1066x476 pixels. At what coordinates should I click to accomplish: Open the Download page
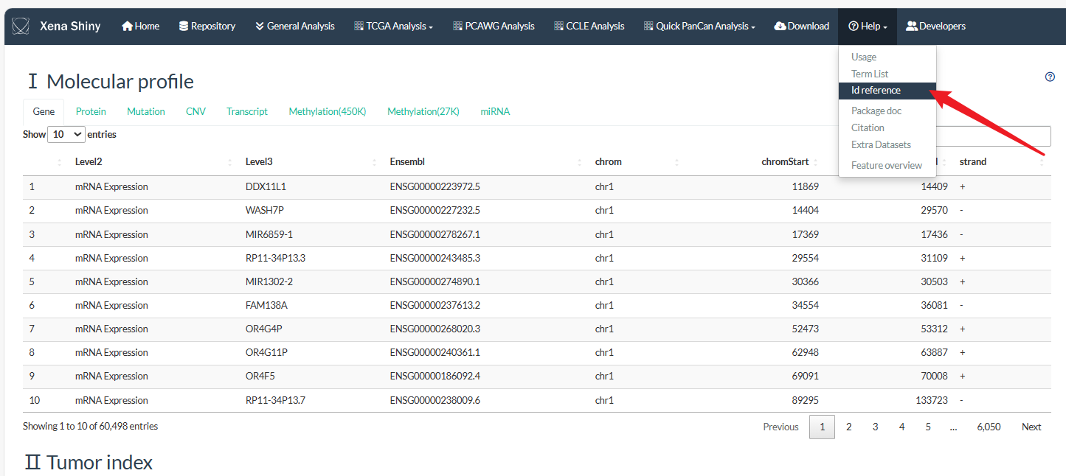(x=801, y=26)
